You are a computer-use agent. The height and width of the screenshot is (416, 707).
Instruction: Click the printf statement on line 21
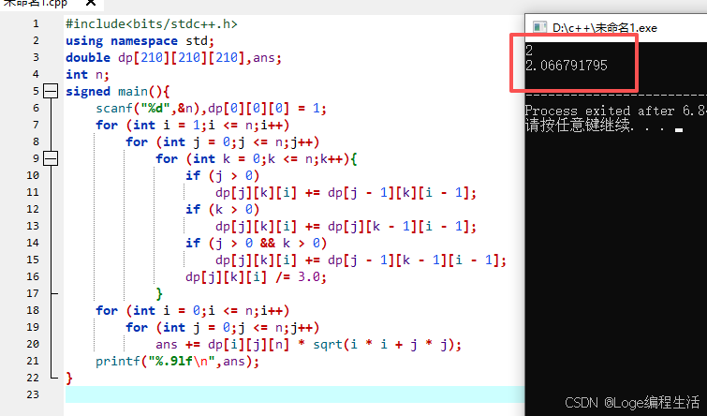pos(177,362)
